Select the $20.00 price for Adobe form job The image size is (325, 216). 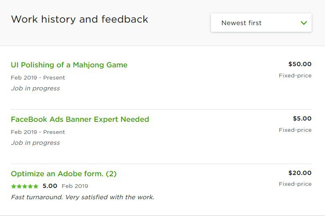(x=300, y=173)
